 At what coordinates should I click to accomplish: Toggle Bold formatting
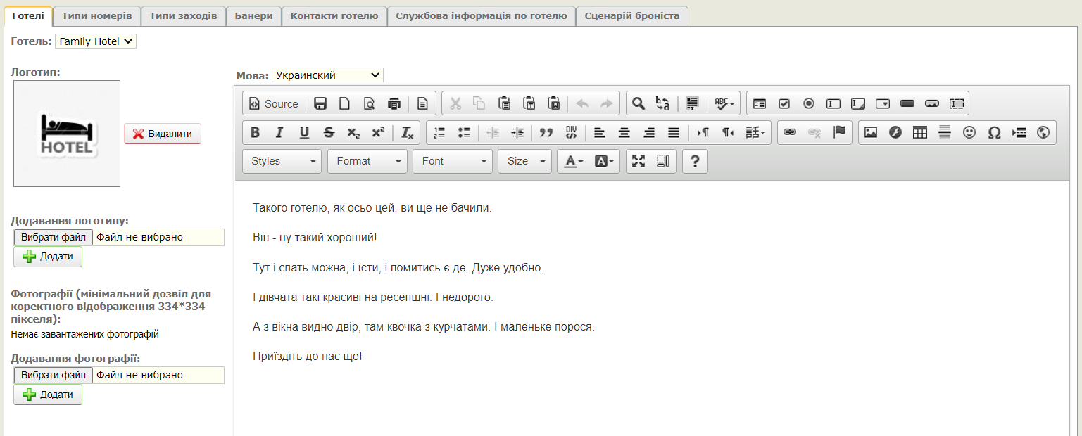(255, 132)
